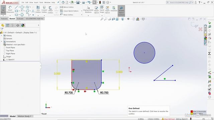
Task: Toggle Hide/Show Items eye icon
Action: [128, 19]
